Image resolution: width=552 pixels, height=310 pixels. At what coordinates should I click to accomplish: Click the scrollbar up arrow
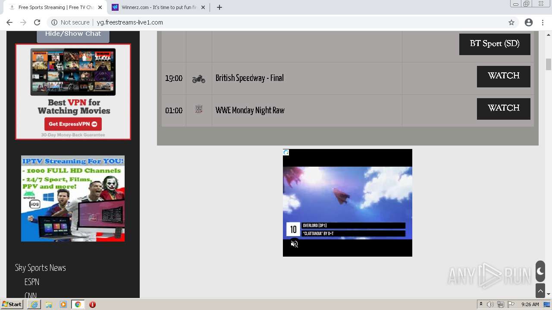click(549, 34)
